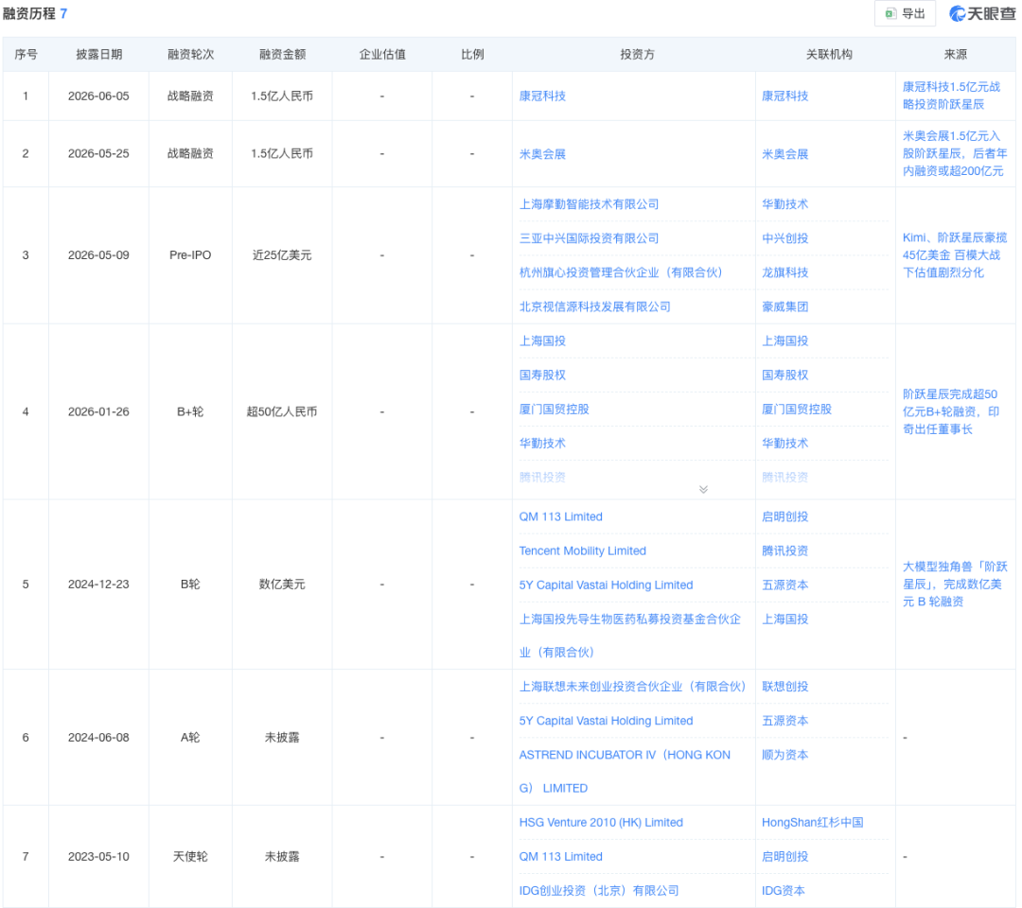Click the 天眼查 logo

click(x=982, y=13)
